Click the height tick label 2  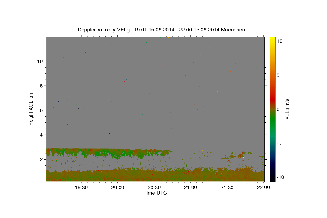(41, 159)
